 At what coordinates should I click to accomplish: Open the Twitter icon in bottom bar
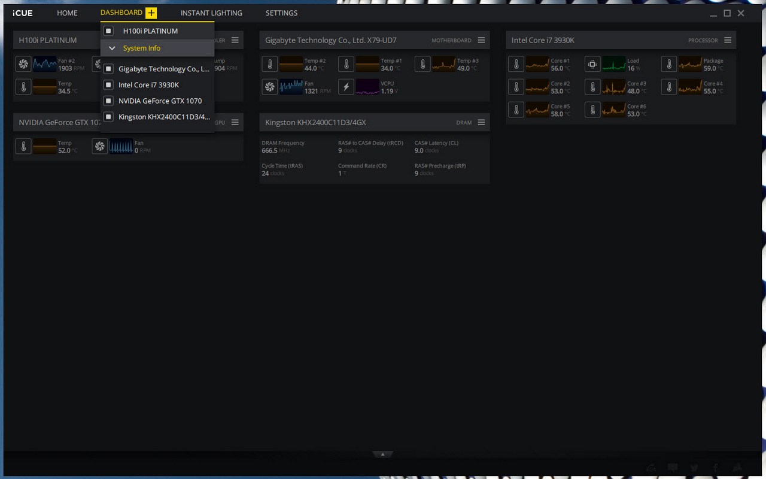[694, 468]
